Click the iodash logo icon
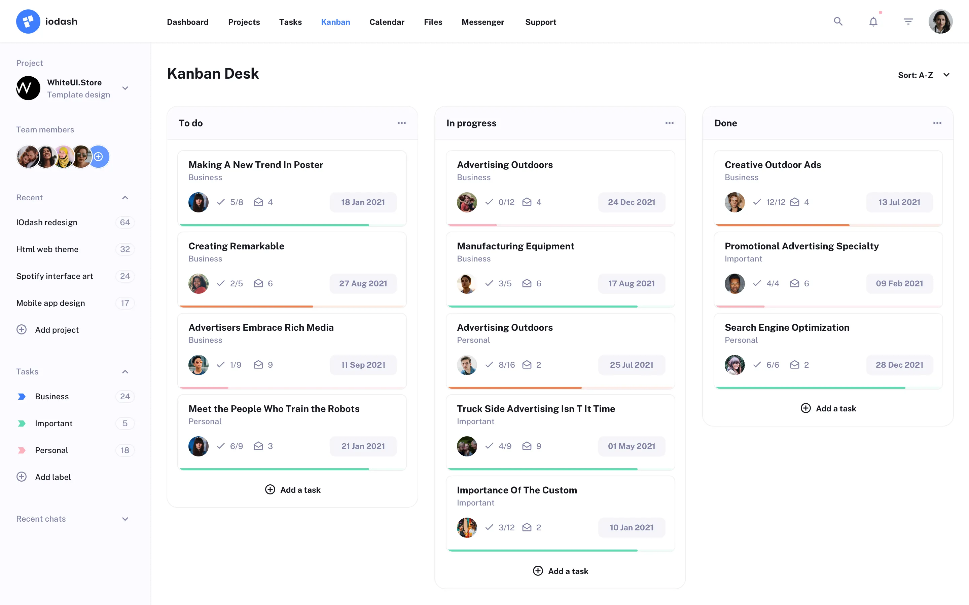The height and width of the screenshot is (605, 969). pos(28,21)
